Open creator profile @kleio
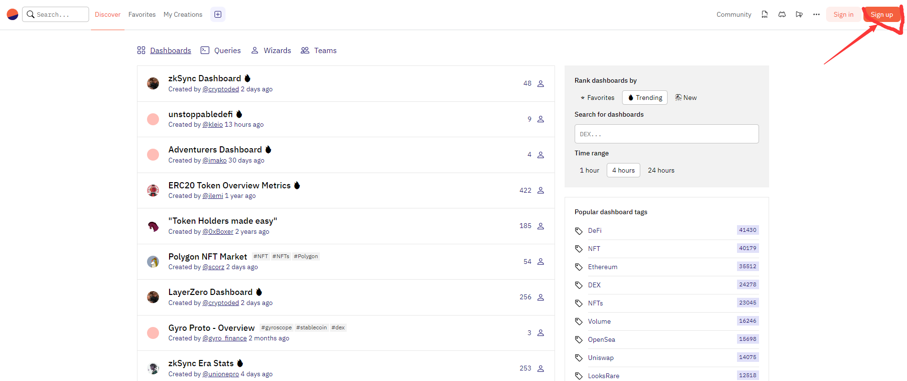 click(213, 125)
